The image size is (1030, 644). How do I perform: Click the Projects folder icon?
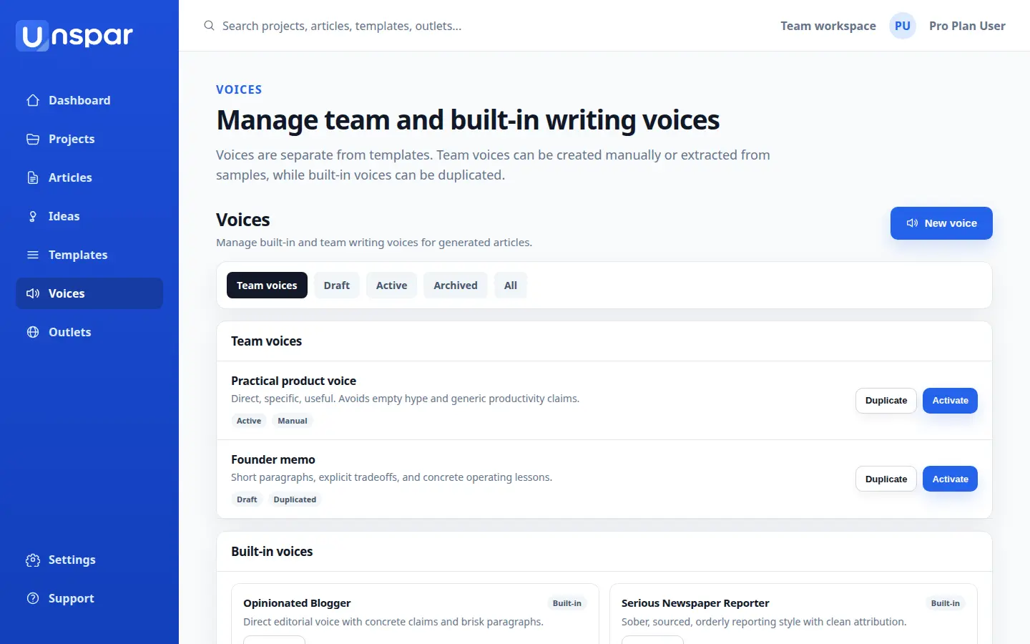(33, 139)
